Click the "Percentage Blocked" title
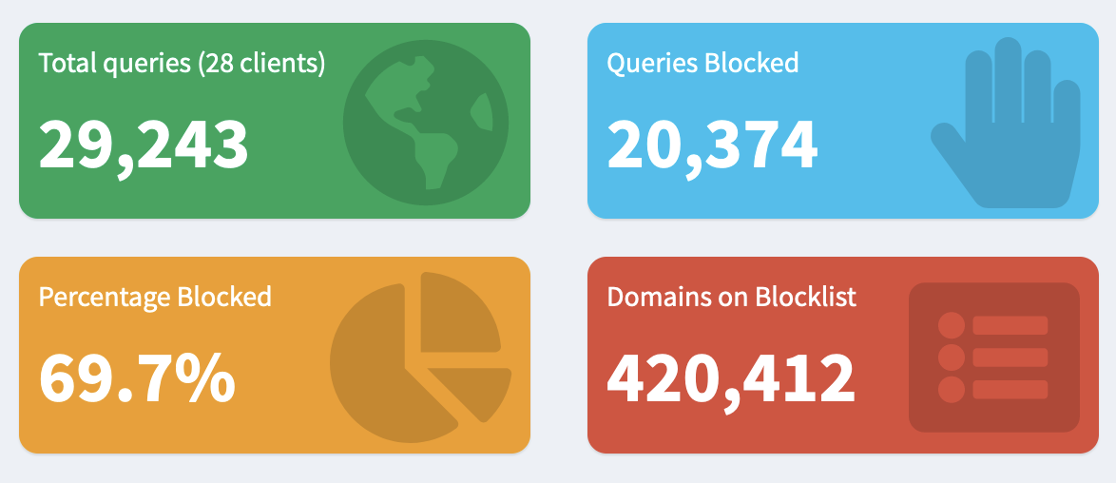 [x=155, y=297]
